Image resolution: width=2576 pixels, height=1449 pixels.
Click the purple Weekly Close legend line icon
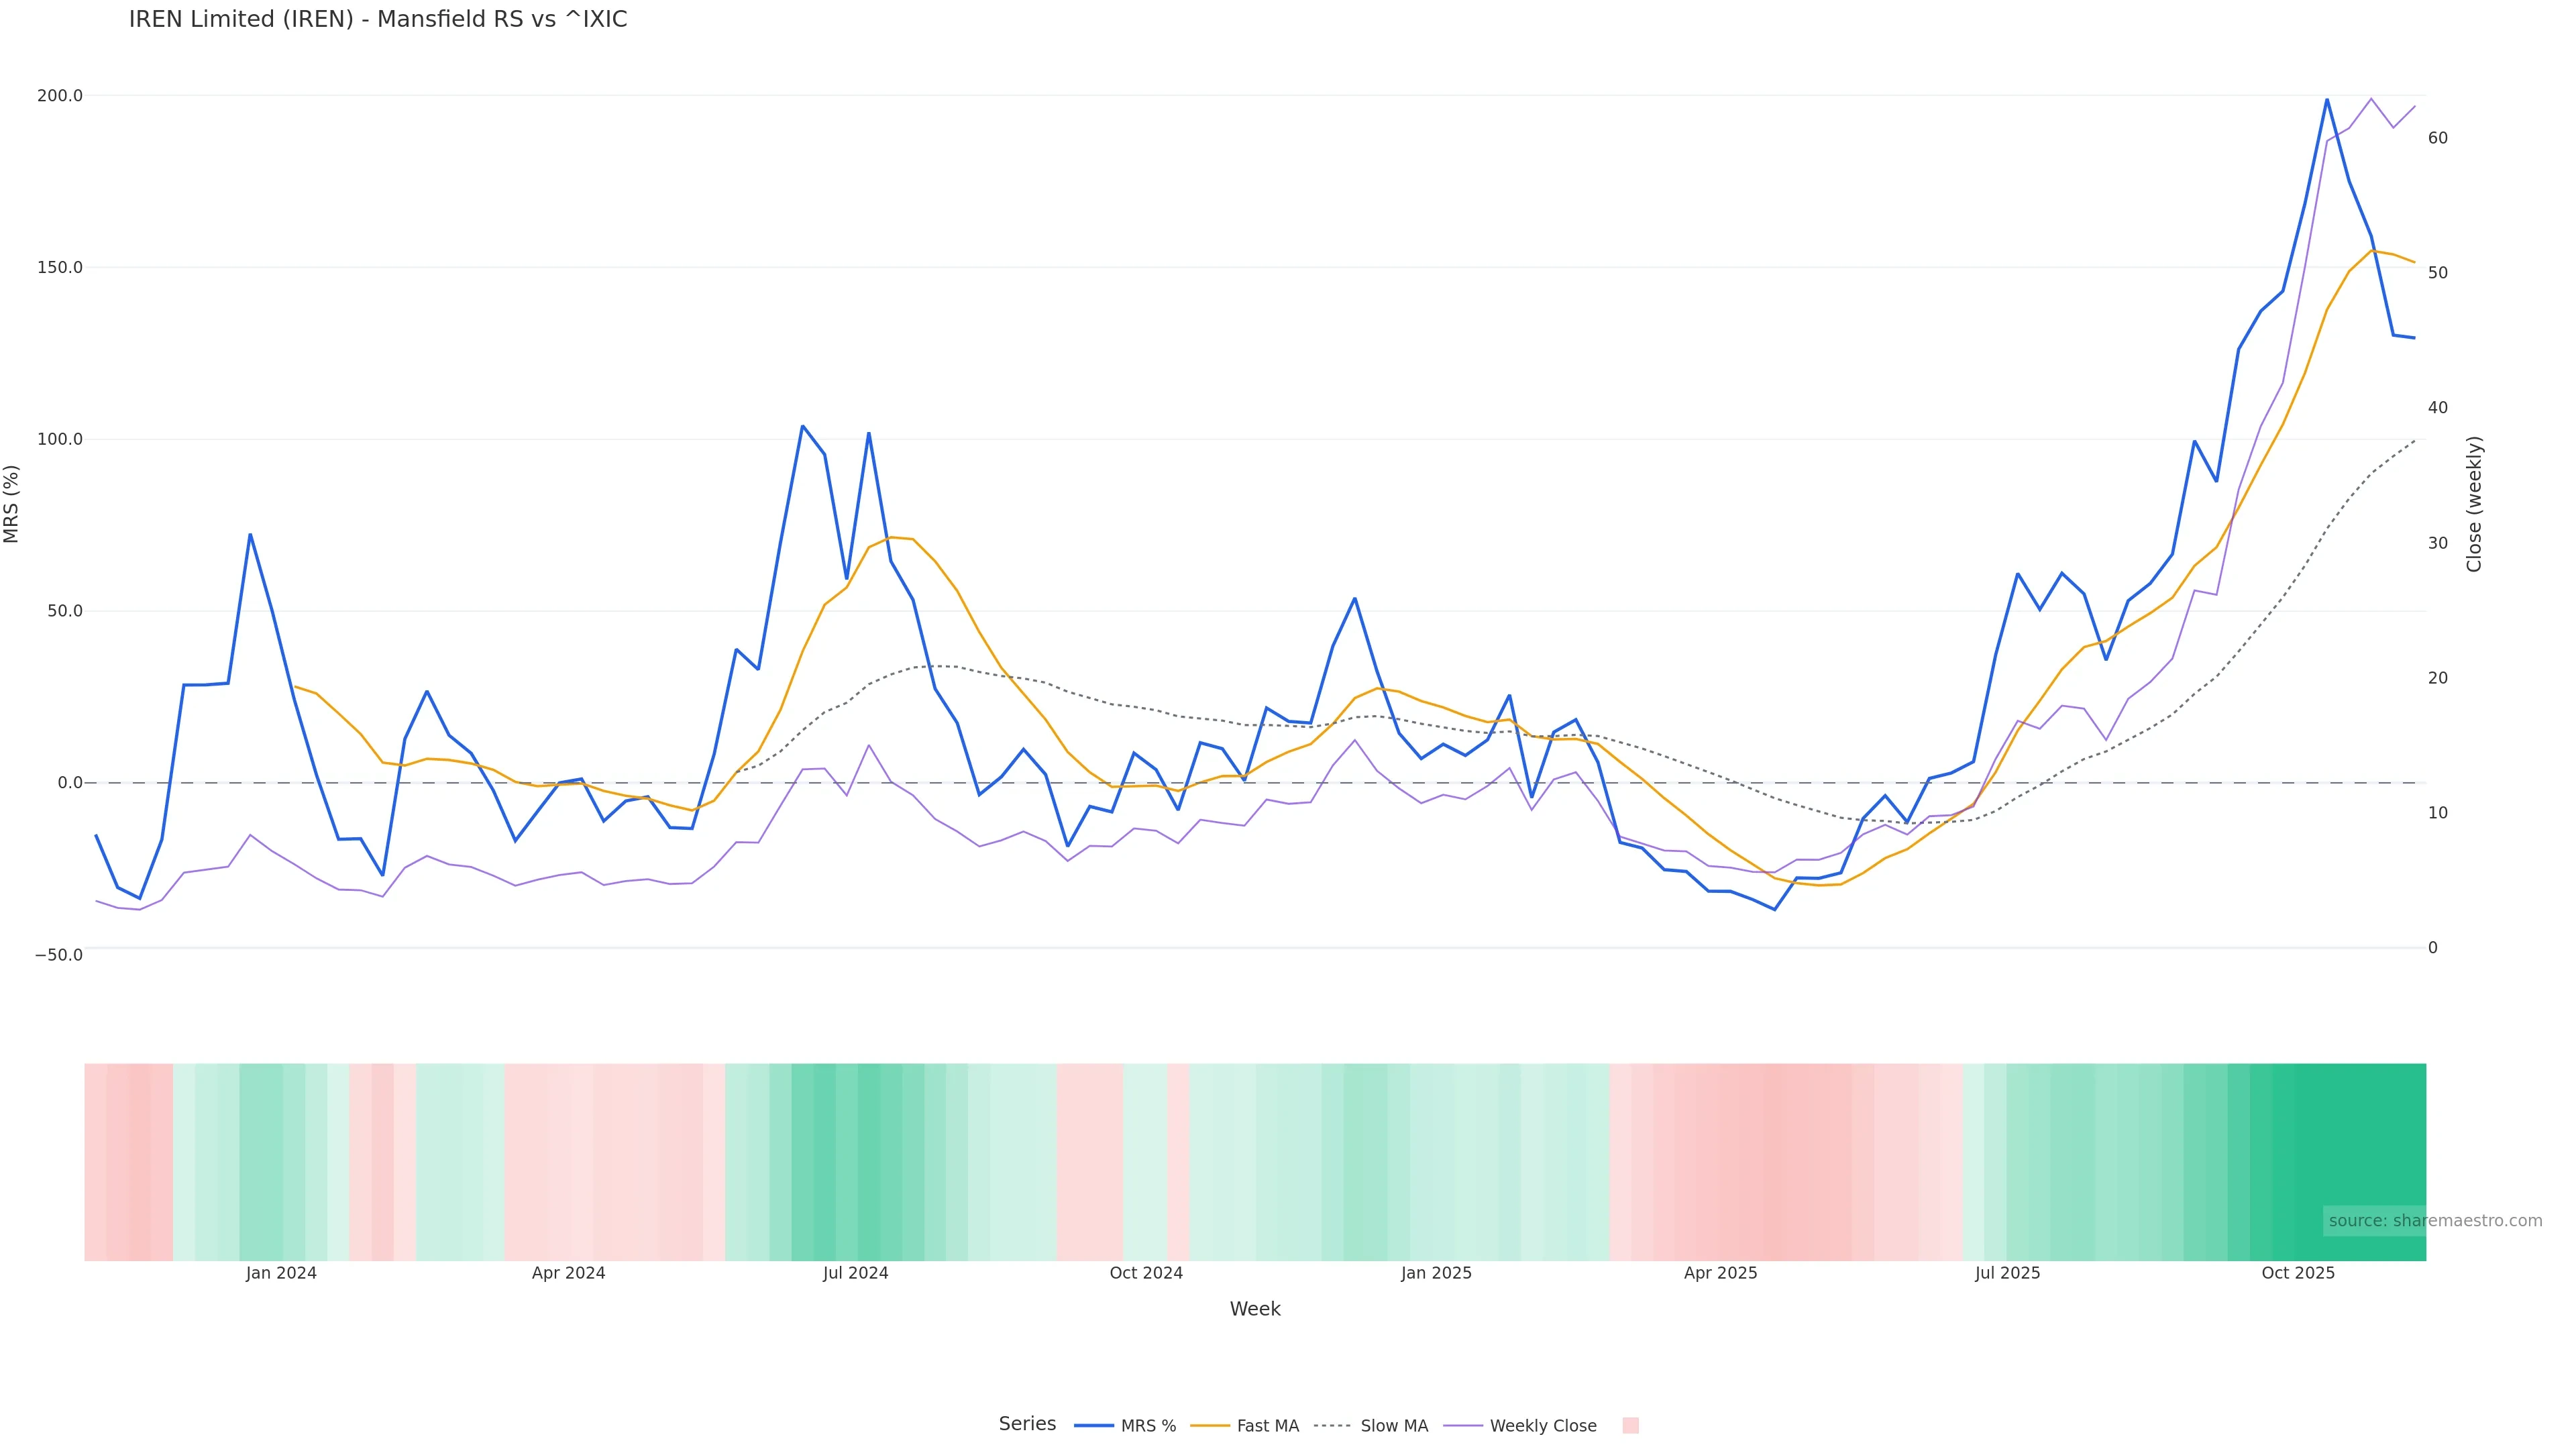(1463, 1426)
